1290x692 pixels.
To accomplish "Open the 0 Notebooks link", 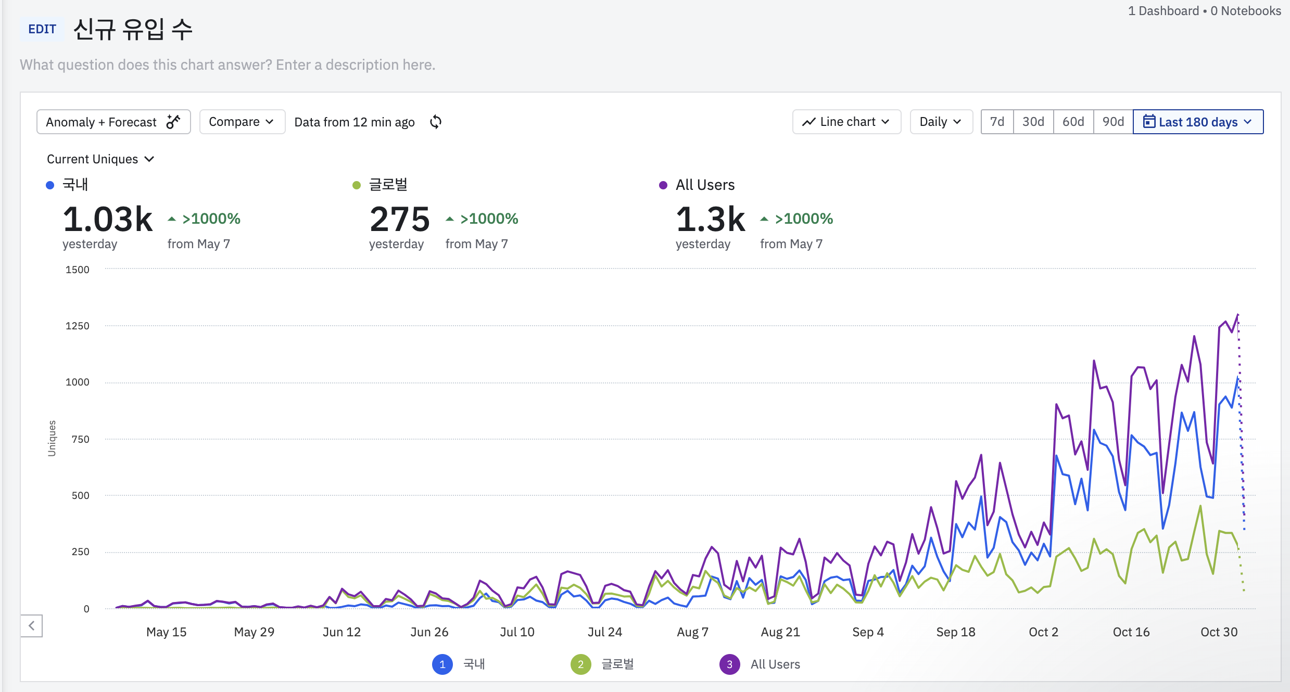I will coord(1246,11).
